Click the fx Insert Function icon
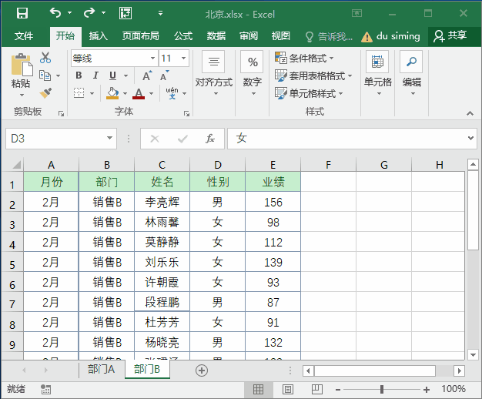482x399 pixels. pos(210,139)
